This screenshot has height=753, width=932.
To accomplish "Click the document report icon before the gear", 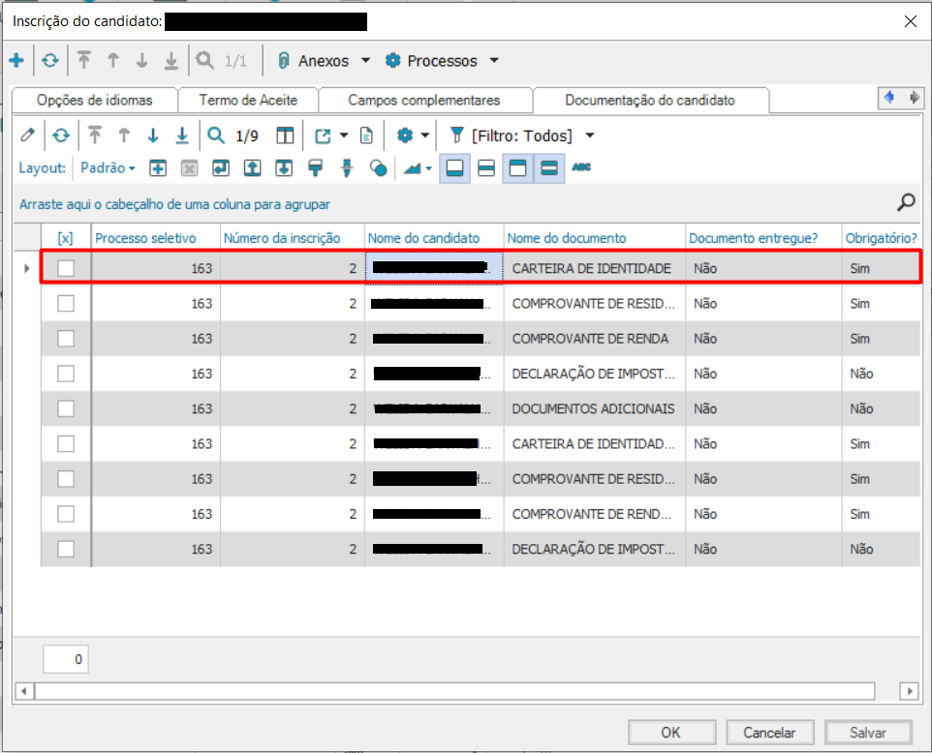I will (367, 136).
